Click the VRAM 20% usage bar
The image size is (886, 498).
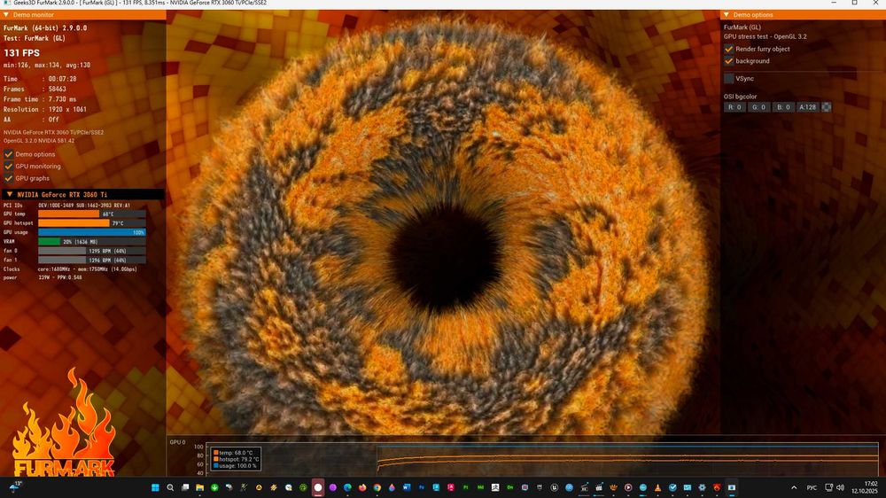coord(91,241)
